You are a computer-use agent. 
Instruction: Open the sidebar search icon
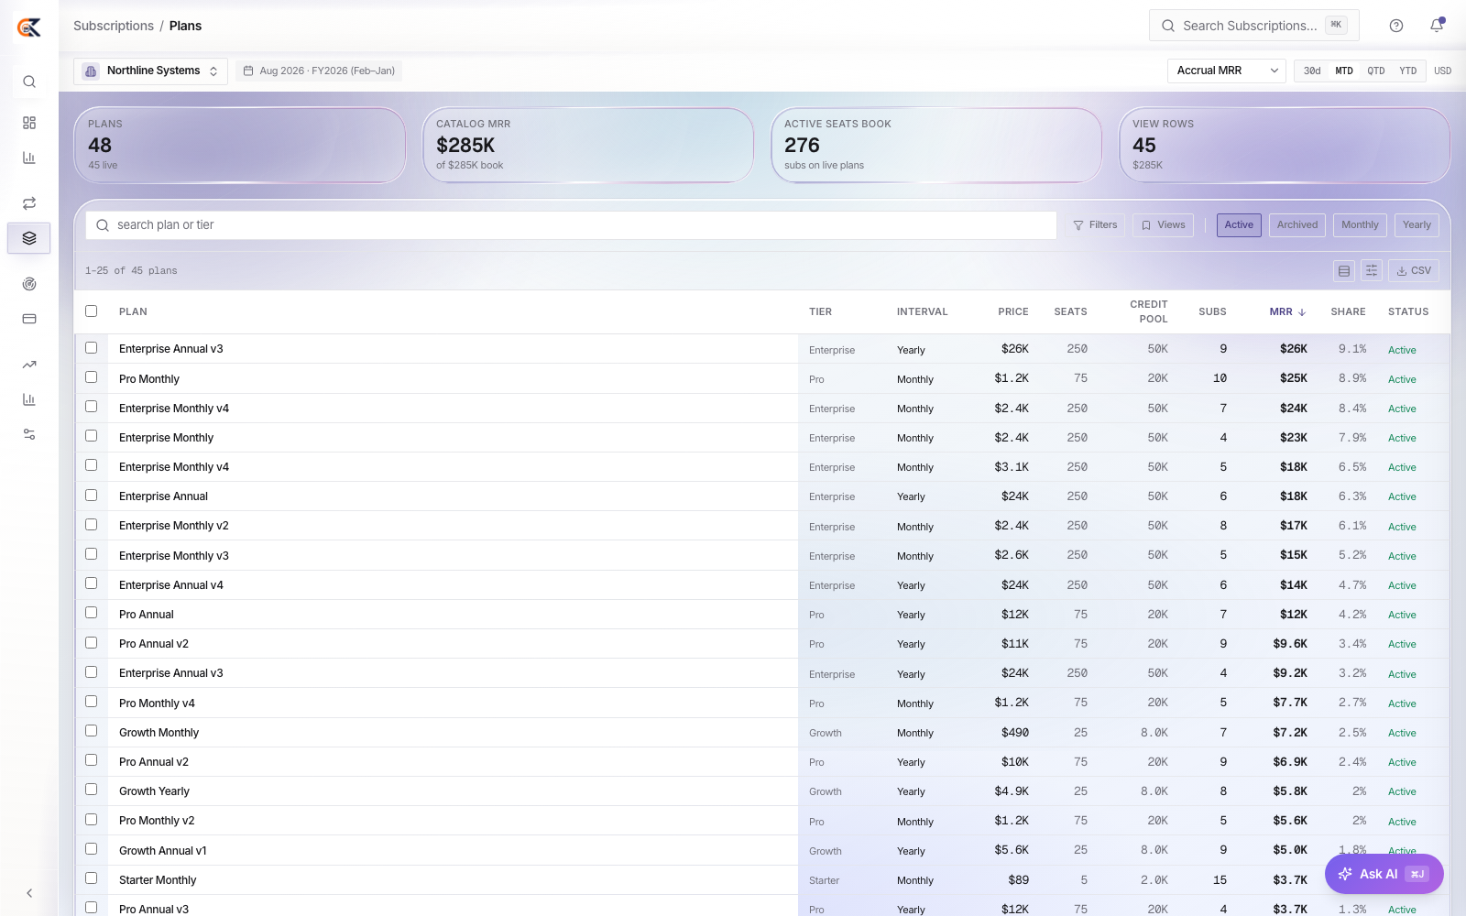[29, 82]
